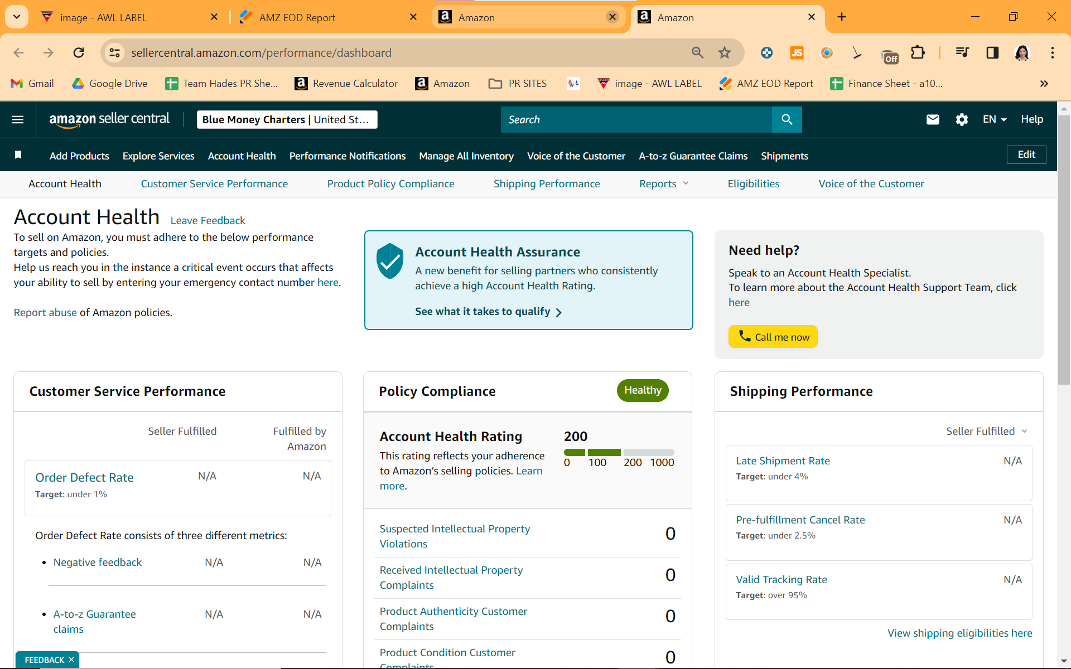Viewport: 1071px width, 669px height.
Task: Open the Blue Money Charters account switcher
Action: point(287,119)
